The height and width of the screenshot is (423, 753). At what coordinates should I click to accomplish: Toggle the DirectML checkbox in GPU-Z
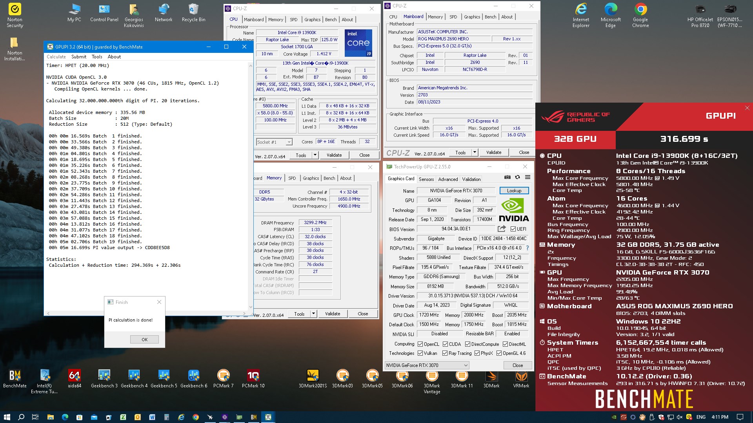(505, 344)
